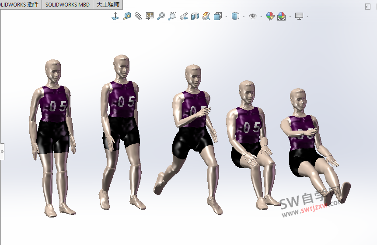Click the paperclip attachment icon
The height and width of the screenshot is (245, 377).
click(138, 16)
